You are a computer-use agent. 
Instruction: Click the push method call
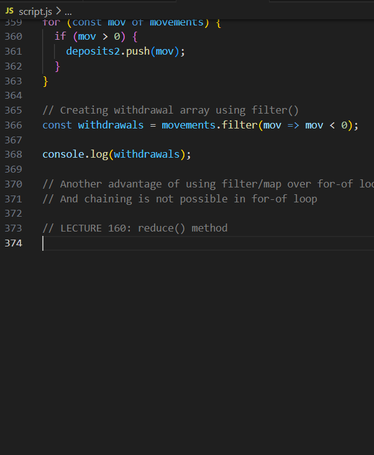138,52
